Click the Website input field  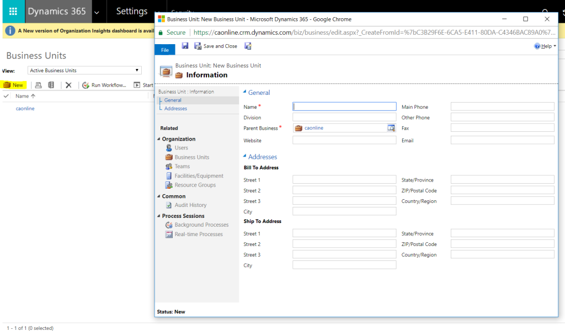click(x=344, y=140)
